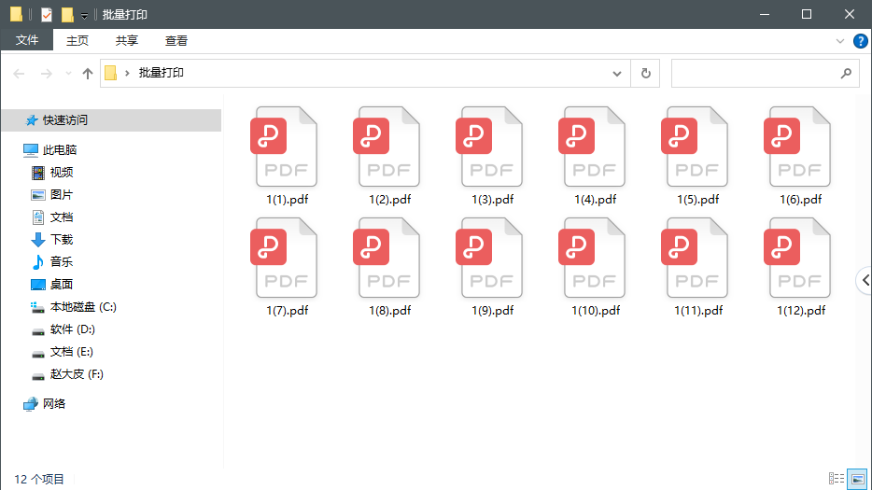Click the Properties icon in title bar
The height and width of the screenshot is (490, 872).
[x=47, y=14]
